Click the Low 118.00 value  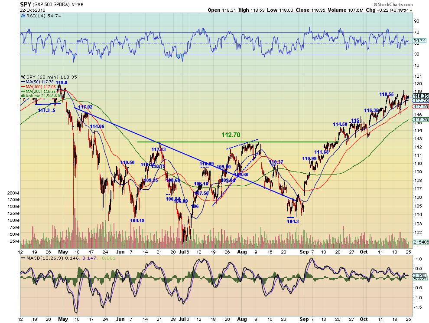click(280, 10)
